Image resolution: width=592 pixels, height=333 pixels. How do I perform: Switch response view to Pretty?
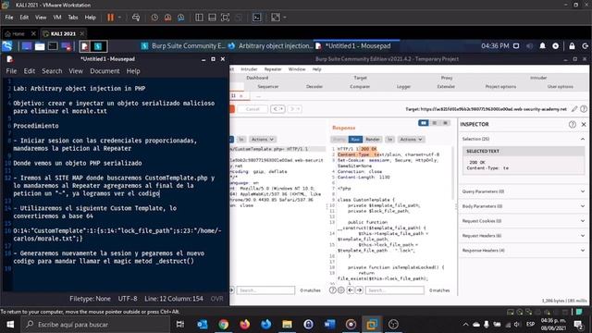pyautogui.click(x=339, y=140)
